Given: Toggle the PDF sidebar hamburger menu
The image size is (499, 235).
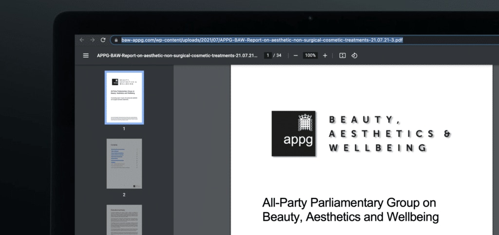Looking at the screenshot, I should [86, 56].
